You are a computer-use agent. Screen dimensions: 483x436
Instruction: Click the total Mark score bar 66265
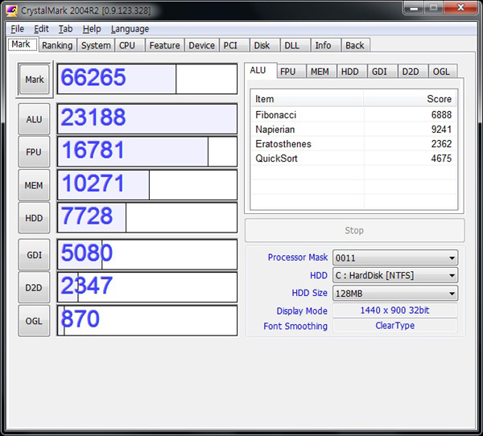(x=147, y=79)
